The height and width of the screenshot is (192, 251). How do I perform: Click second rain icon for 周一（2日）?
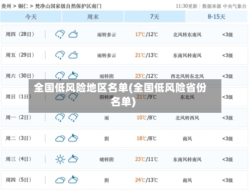pos(73,117)
